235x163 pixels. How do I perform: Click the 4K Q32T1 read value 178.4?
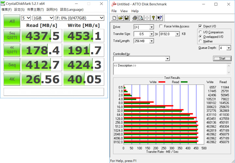(x=42, y=50)
